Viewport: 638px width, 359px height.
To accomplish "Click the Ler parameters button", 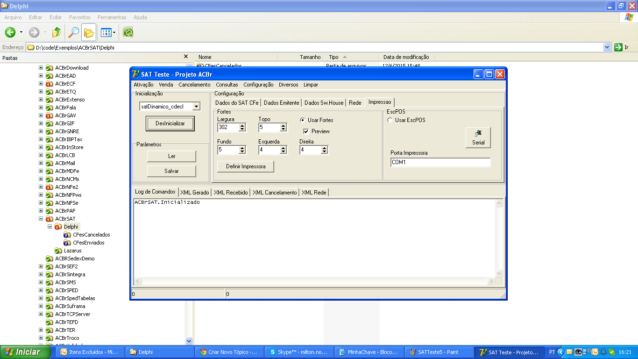I will 171,156.
